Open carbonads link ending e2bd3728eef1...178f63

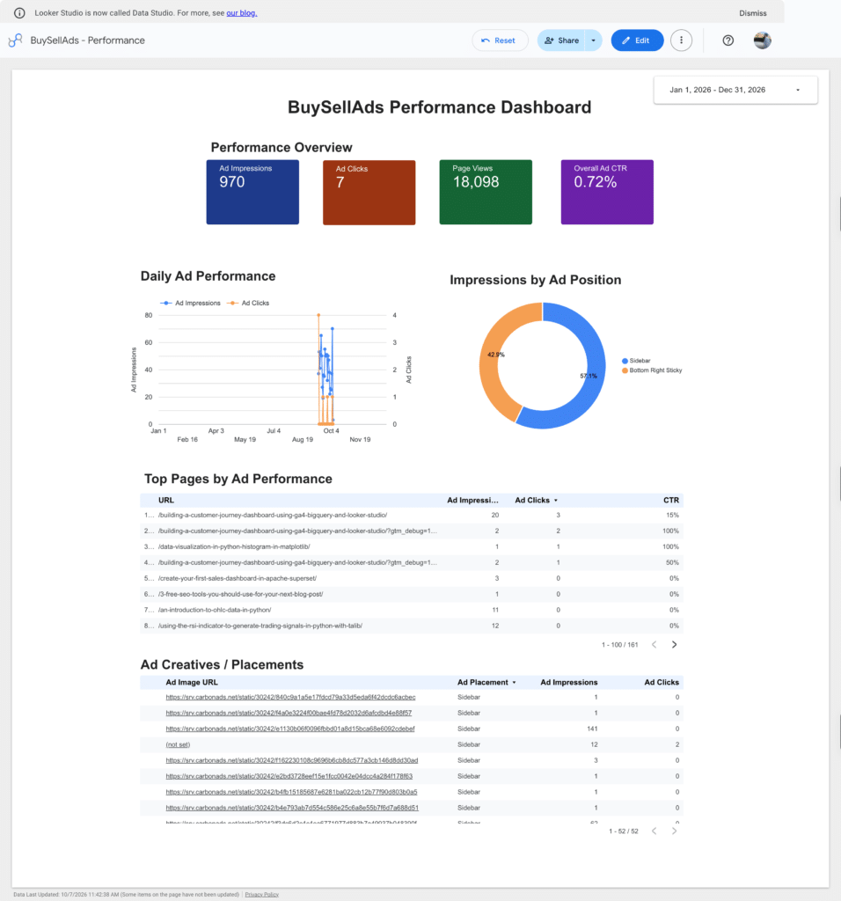click(289, 776)
